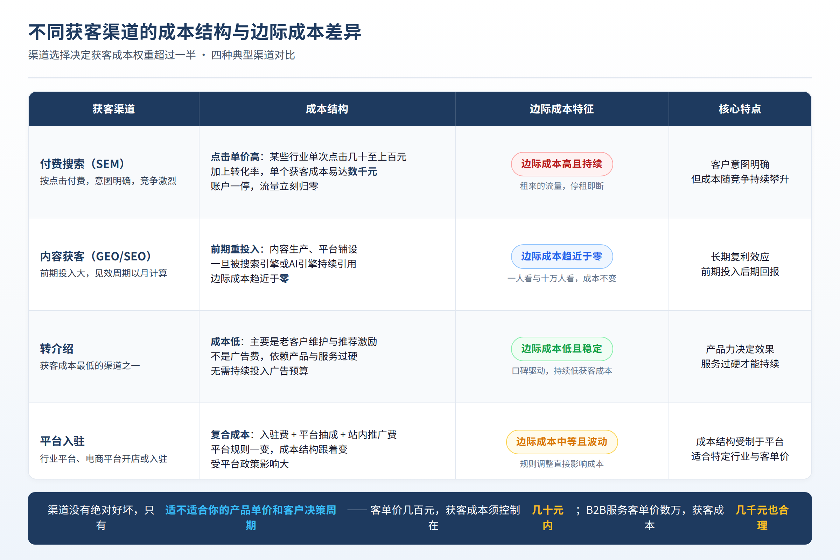Click line 加上转化率，单个获客成本易达数千元
The height and width of the screenshot is (560, 840).
click(x=294, y=171)
